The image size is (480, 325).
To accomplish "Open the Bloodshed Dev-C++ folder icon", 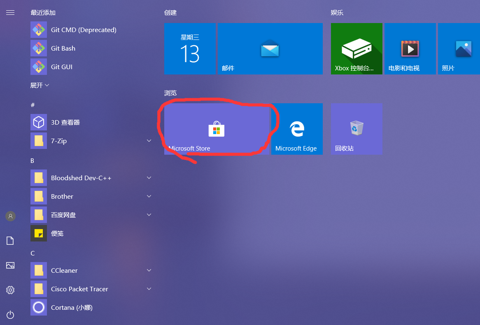I will [39, 178].
